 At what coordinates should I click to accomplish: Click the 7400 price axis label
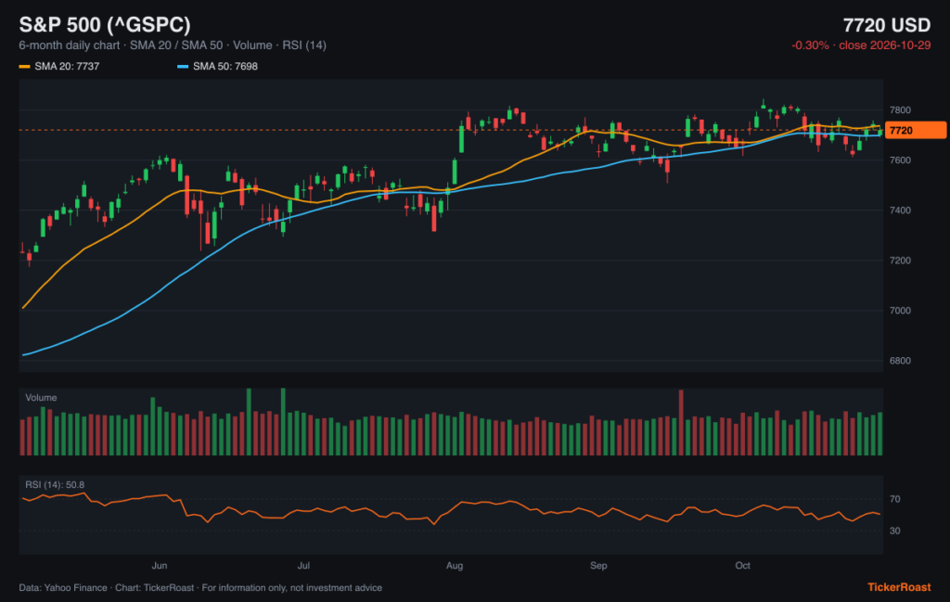click(900, 211)
